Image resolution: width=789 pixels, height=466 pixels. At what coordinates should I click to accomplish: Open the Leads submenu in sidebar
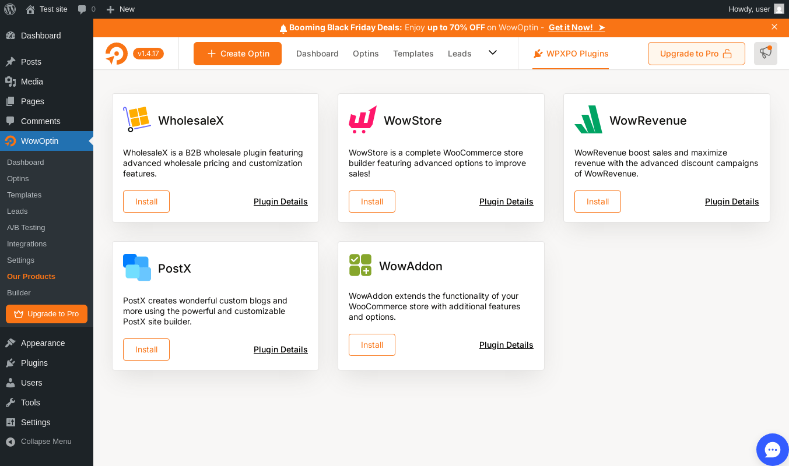[x=47, y=211]
